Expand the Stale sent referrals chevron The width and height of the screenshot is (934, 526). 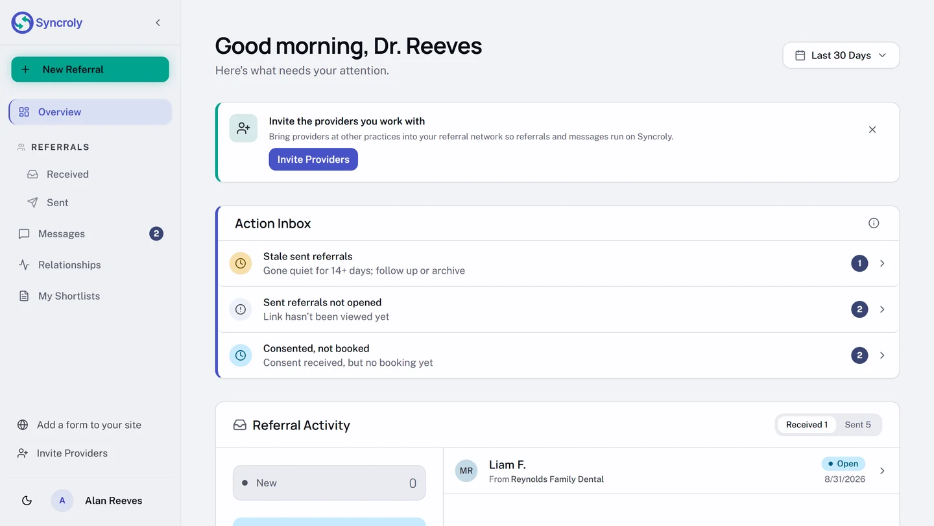[882, 263]
